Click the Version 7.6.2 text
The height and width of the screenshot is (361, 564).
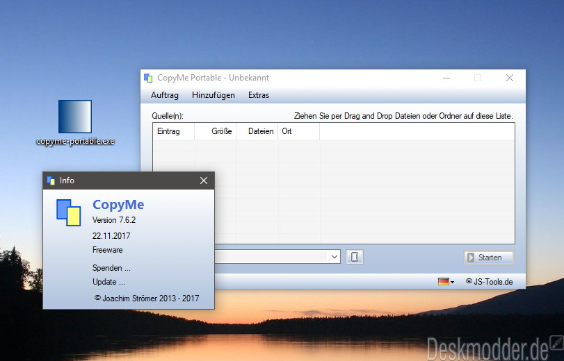point(114,220)
